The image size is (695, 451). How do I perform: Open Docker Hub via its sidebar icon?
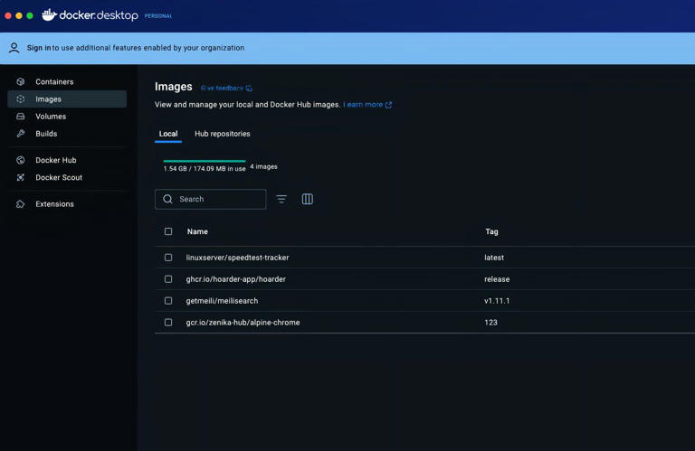click(21, 160)
